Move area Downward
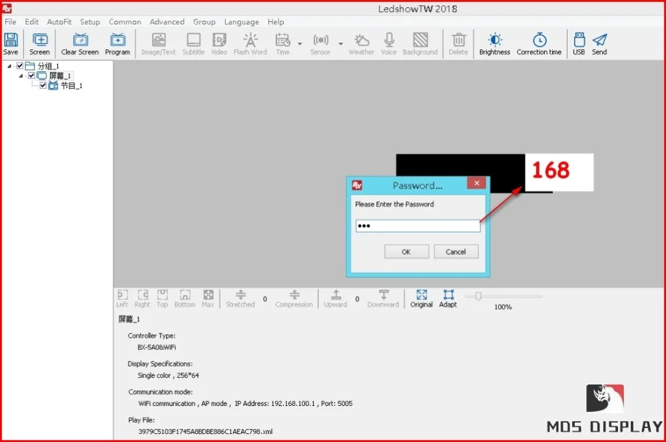The width and height of the screenshot is (666, 442). coord(383,299)
